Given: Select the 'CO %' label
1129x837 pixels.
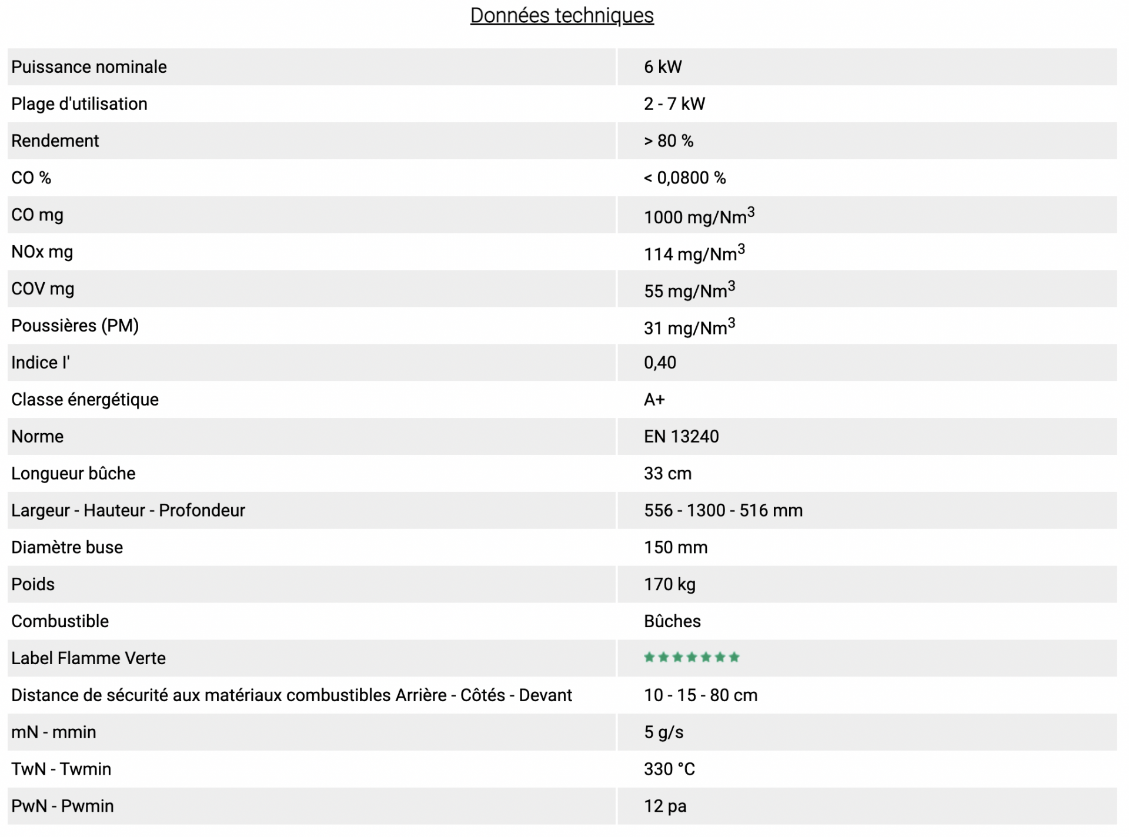Looking at the screenshot, I should (x=31, y=178).
